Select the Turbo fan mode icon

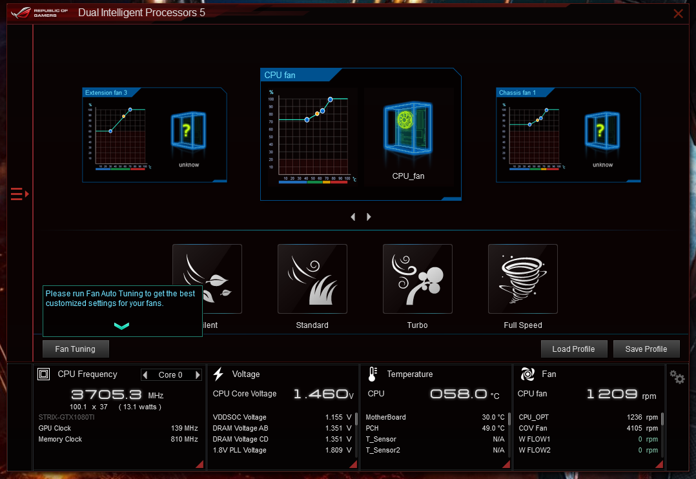tap(418, 279)
